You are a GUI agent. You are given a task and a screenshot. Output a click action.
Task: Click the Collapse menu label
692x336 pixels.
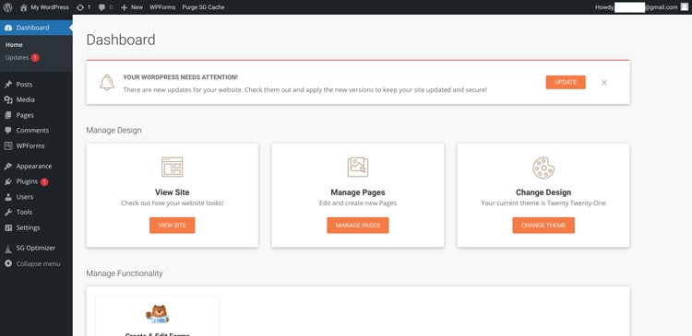tap(39, 264)
